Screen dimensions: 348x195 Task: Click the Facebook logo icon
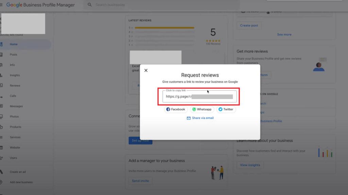[168, 109]
